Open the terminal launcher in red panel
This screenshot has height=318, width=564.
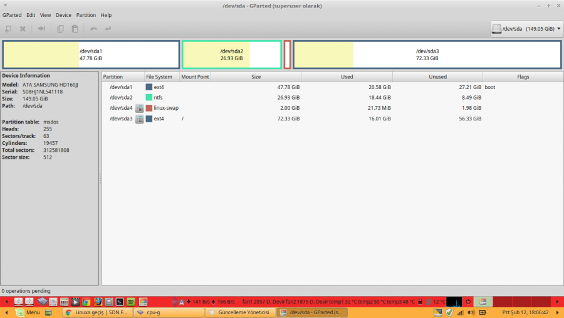[120, 302]
